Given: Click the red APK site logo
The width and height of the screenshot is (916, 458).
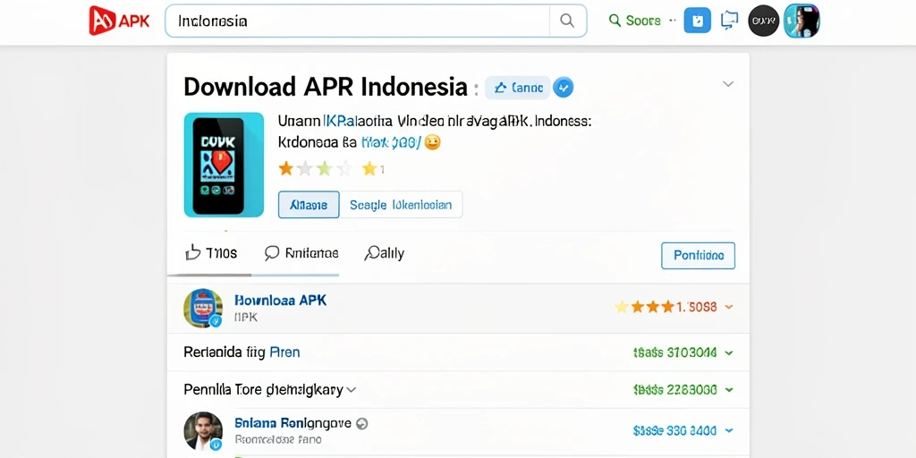Looking at the screenshot, I should [119, 21].
